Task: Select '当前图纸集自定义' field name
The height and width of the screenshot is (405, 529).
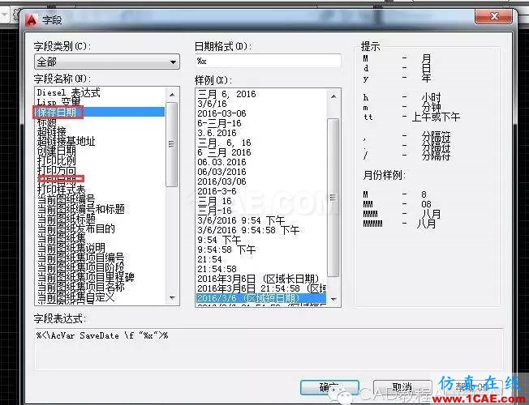Action: 76,296
